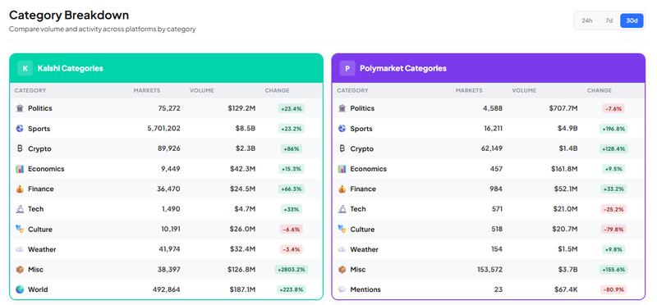Click the Kalshi Politics +23.4% change badge
This screenshot has width=657, height=305.
coord(291,108)
